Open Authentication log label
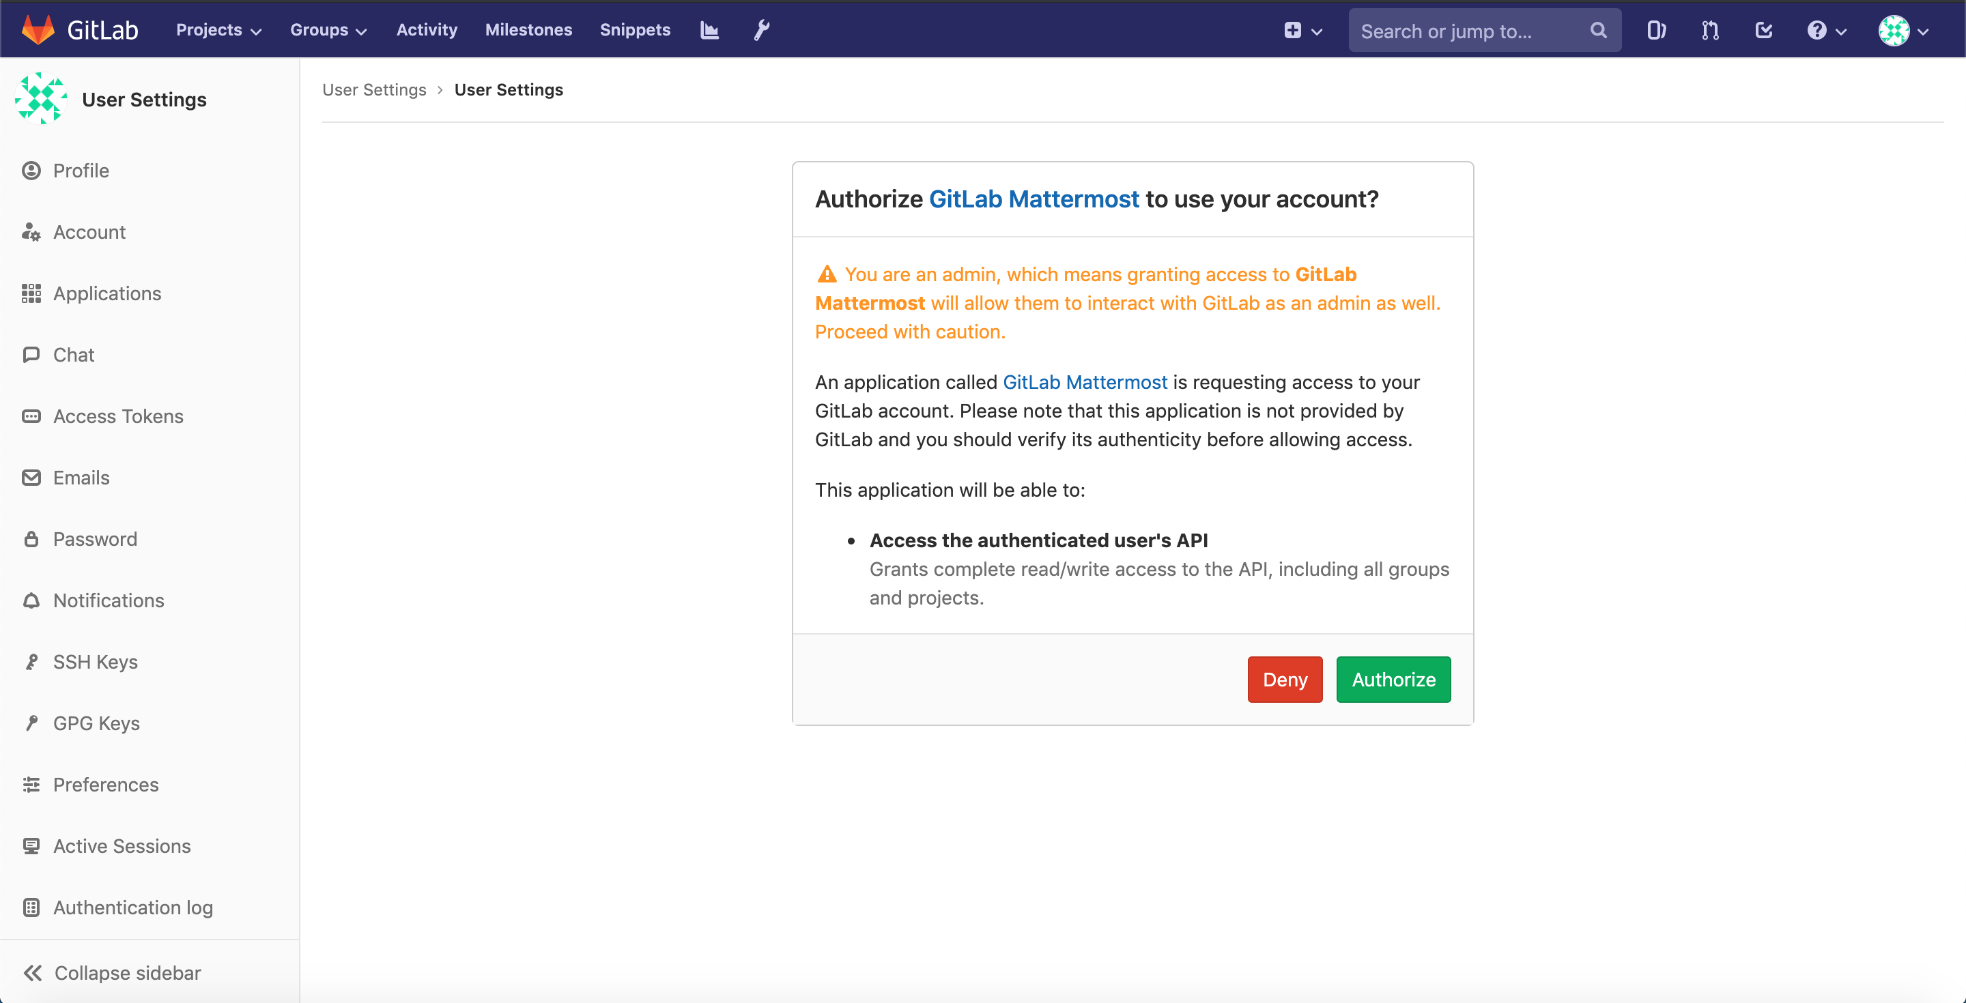The image size is (1966, 1003). (x=133, y=907)
